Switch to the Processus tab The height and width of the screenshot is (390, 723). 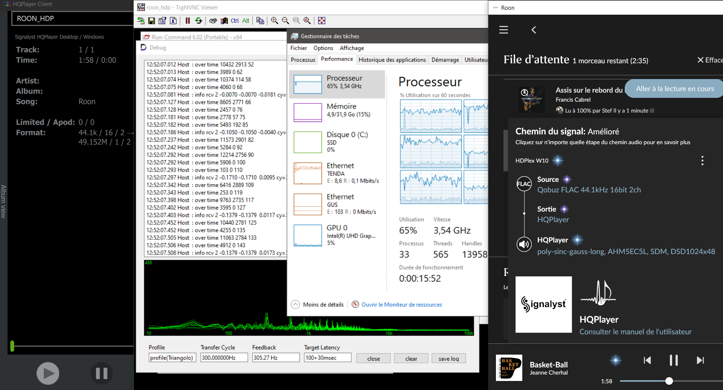pos(303,59)
